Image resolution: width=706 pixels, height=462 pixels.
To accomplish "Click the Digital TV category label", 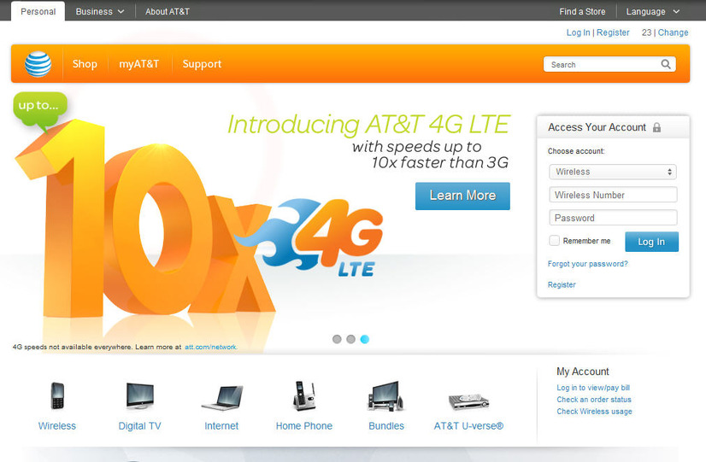I will coord(139,426).
